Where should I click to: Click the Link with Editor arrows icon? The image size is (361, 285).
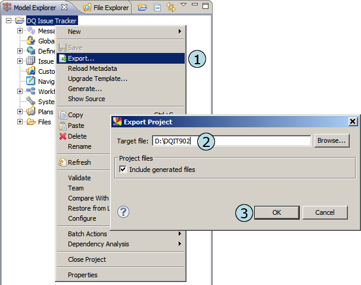click(171, 8)
